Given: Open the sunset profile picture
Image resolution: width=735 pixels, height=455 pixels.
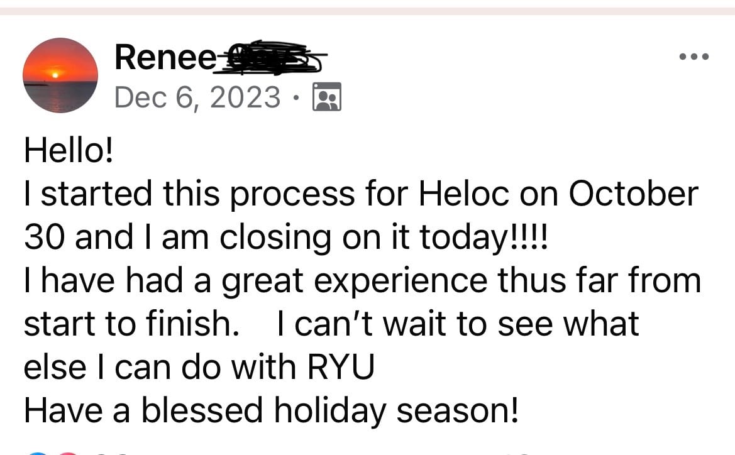Looking at the screenshot, I should pos(60,75).
